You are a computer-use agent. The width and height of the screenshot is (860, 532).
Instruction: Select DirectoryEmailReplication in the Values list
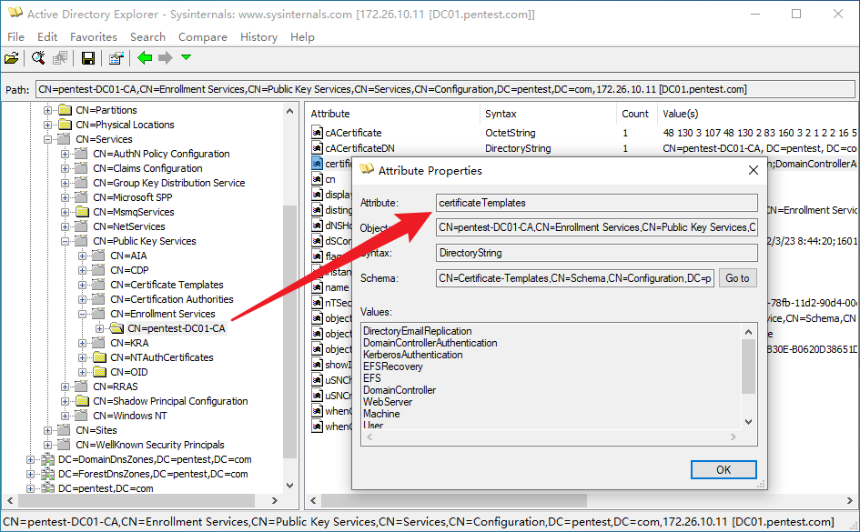(x=418, y=331)
